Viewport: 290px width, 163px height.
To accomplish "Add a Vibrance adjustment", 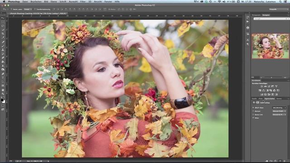I will (276, 86).
